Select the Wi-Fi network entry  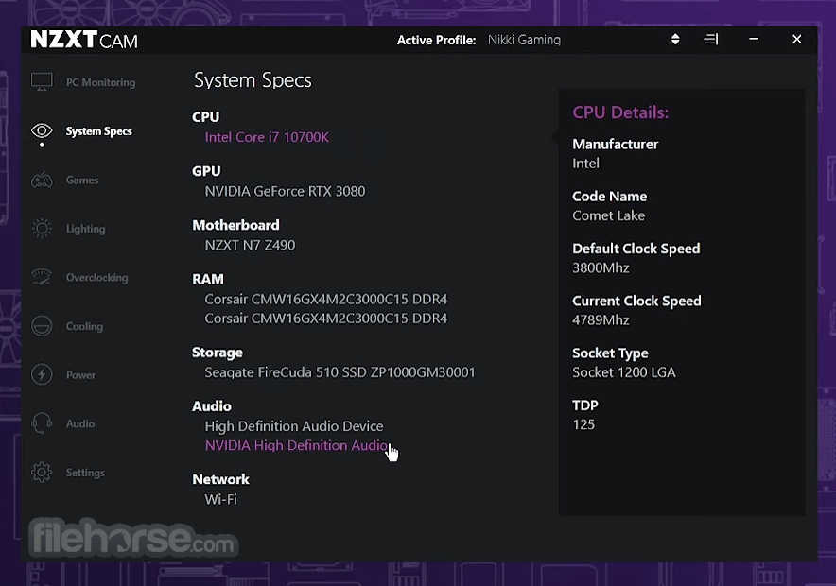pyautogui.click(x=220, y=500)
